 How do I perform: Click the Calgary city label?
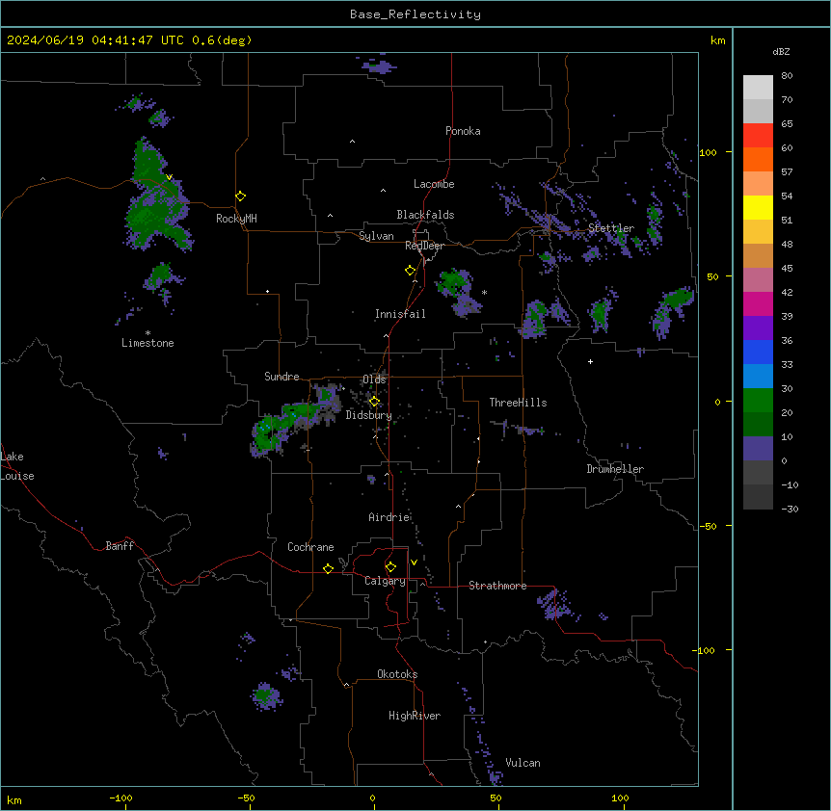coord(385,581)
